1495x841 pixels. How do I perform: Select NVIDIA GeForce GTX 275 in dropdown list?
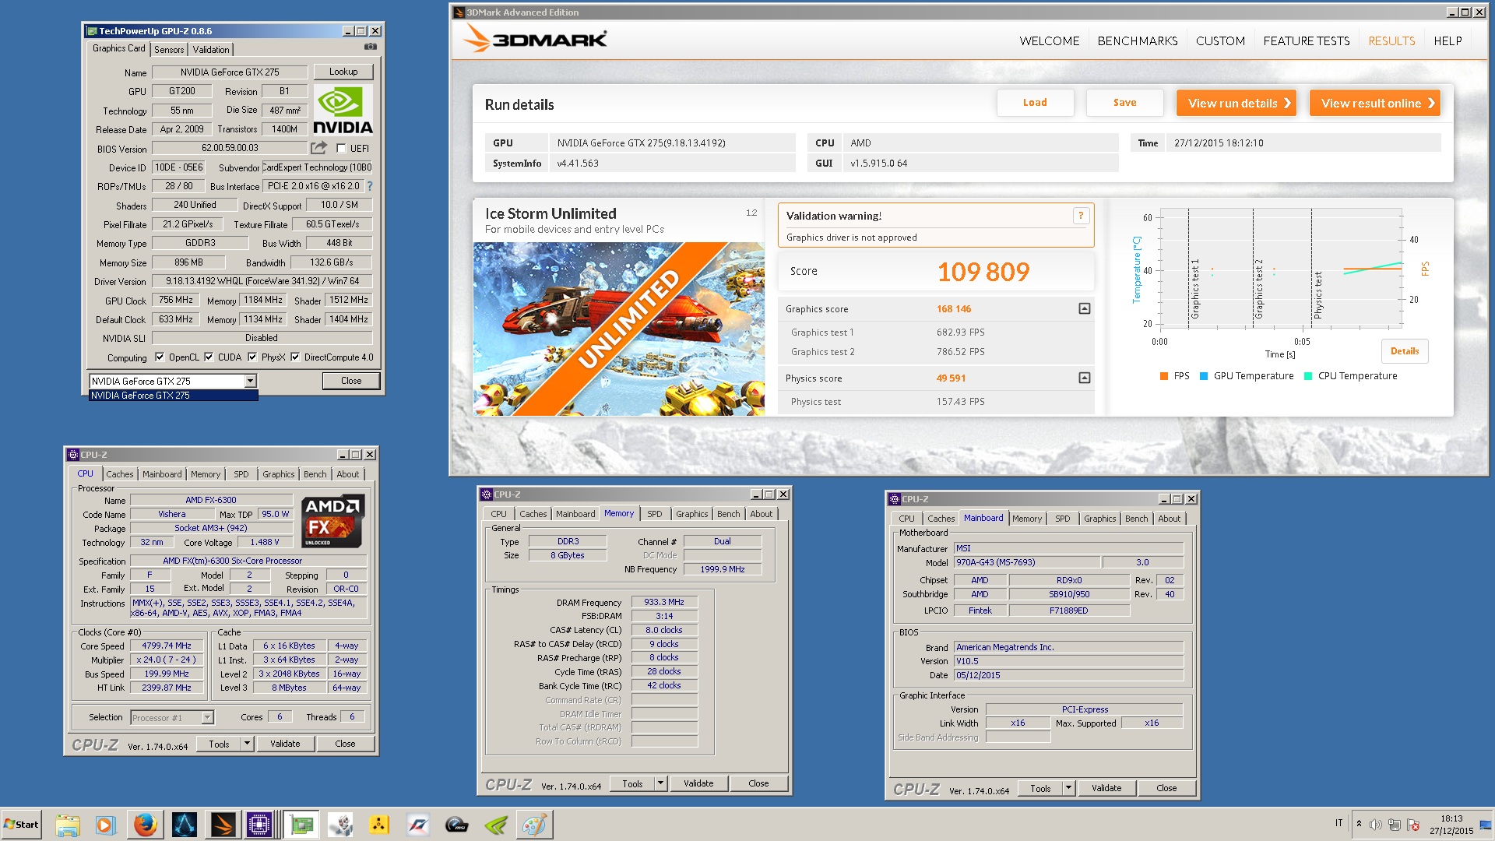(174, 396)
